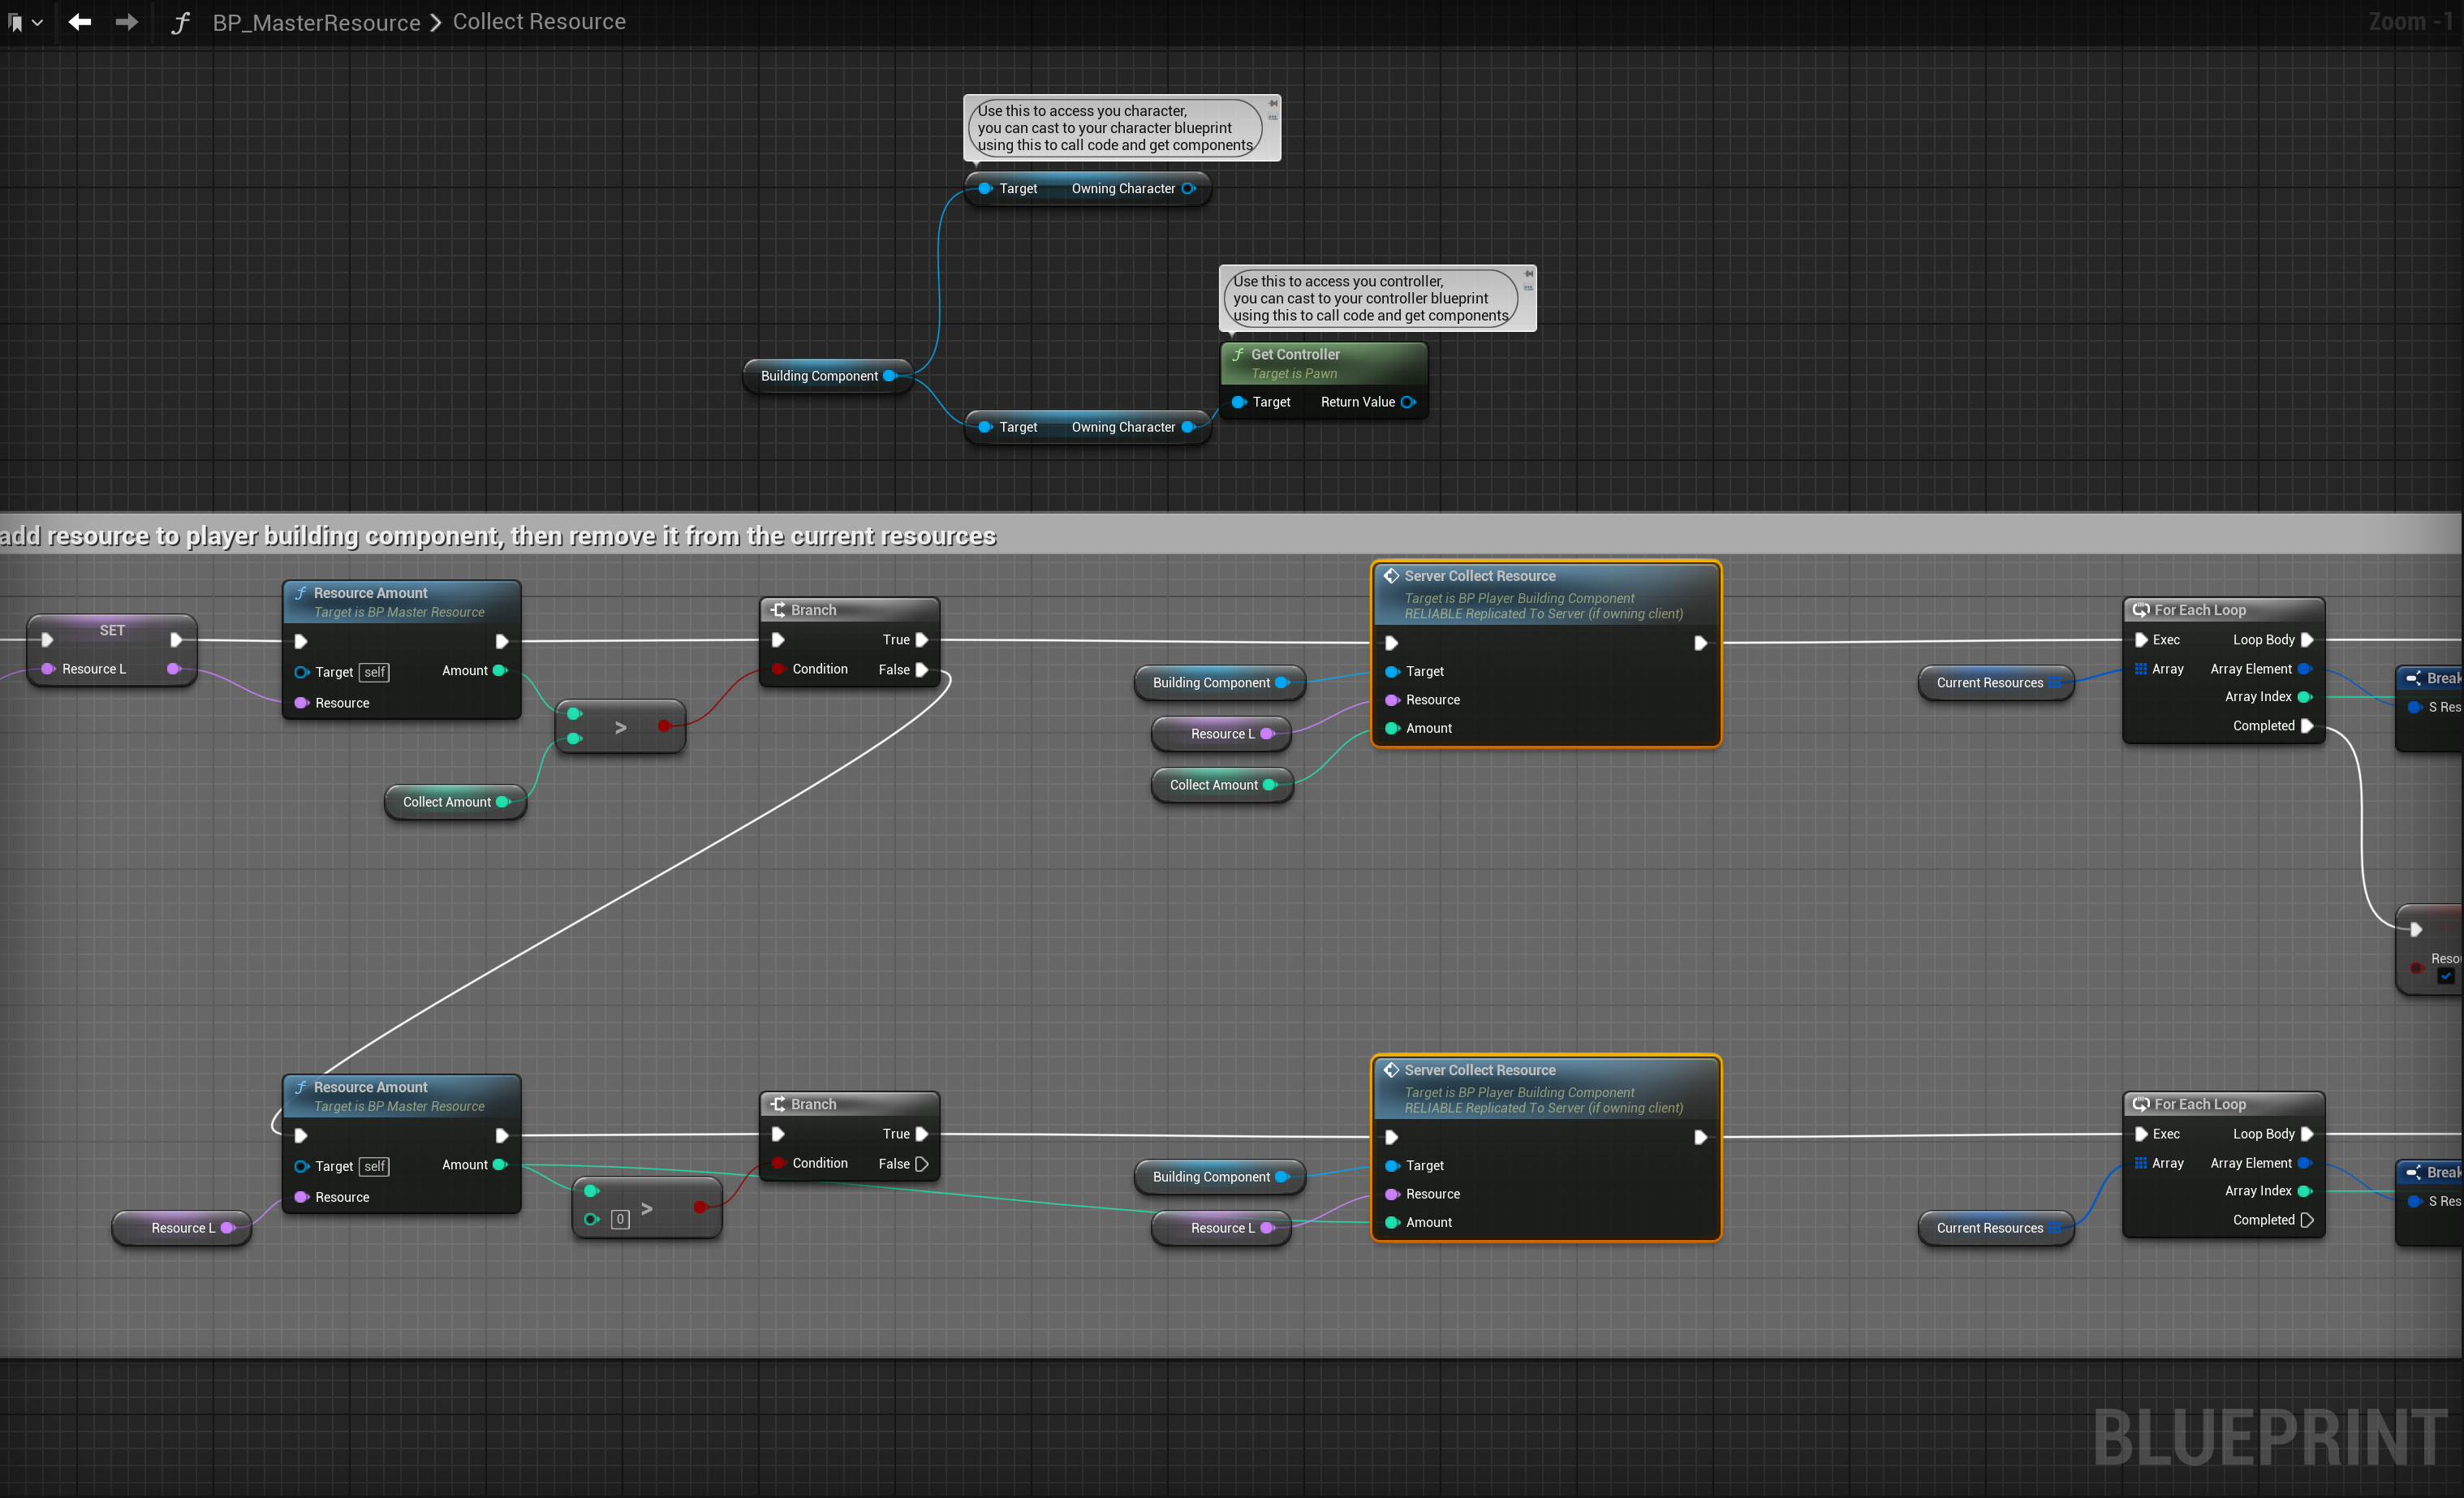Click the Get Controller function icon
Screen dimensions: 2464x1498
coord(1238,354)
